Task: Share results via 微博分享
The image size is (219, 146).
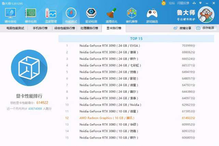Action: (x=182, y=28)
